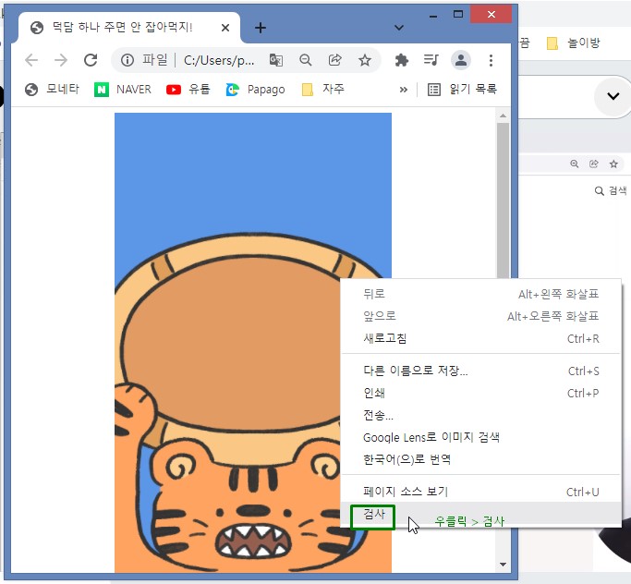Open Papago bookmark
Screen dimensions: 631x584
point(256,90)
